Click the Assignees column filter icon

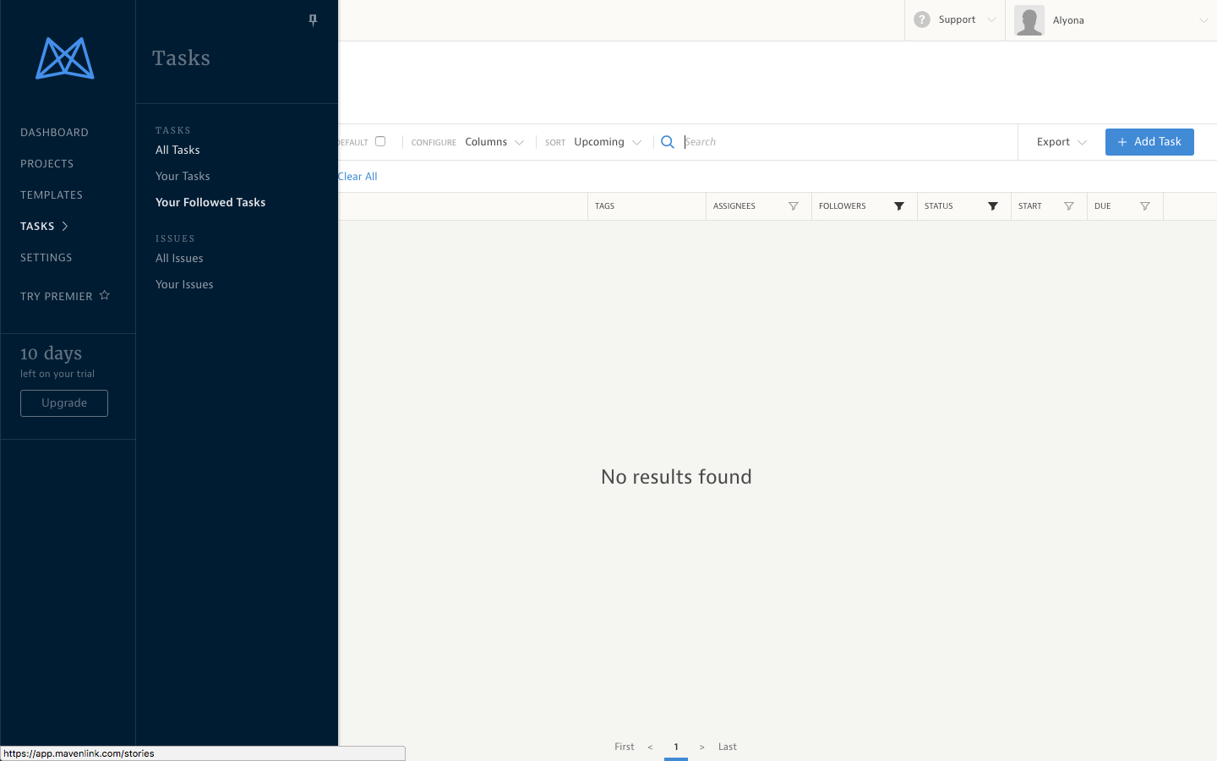pos(793,206)
